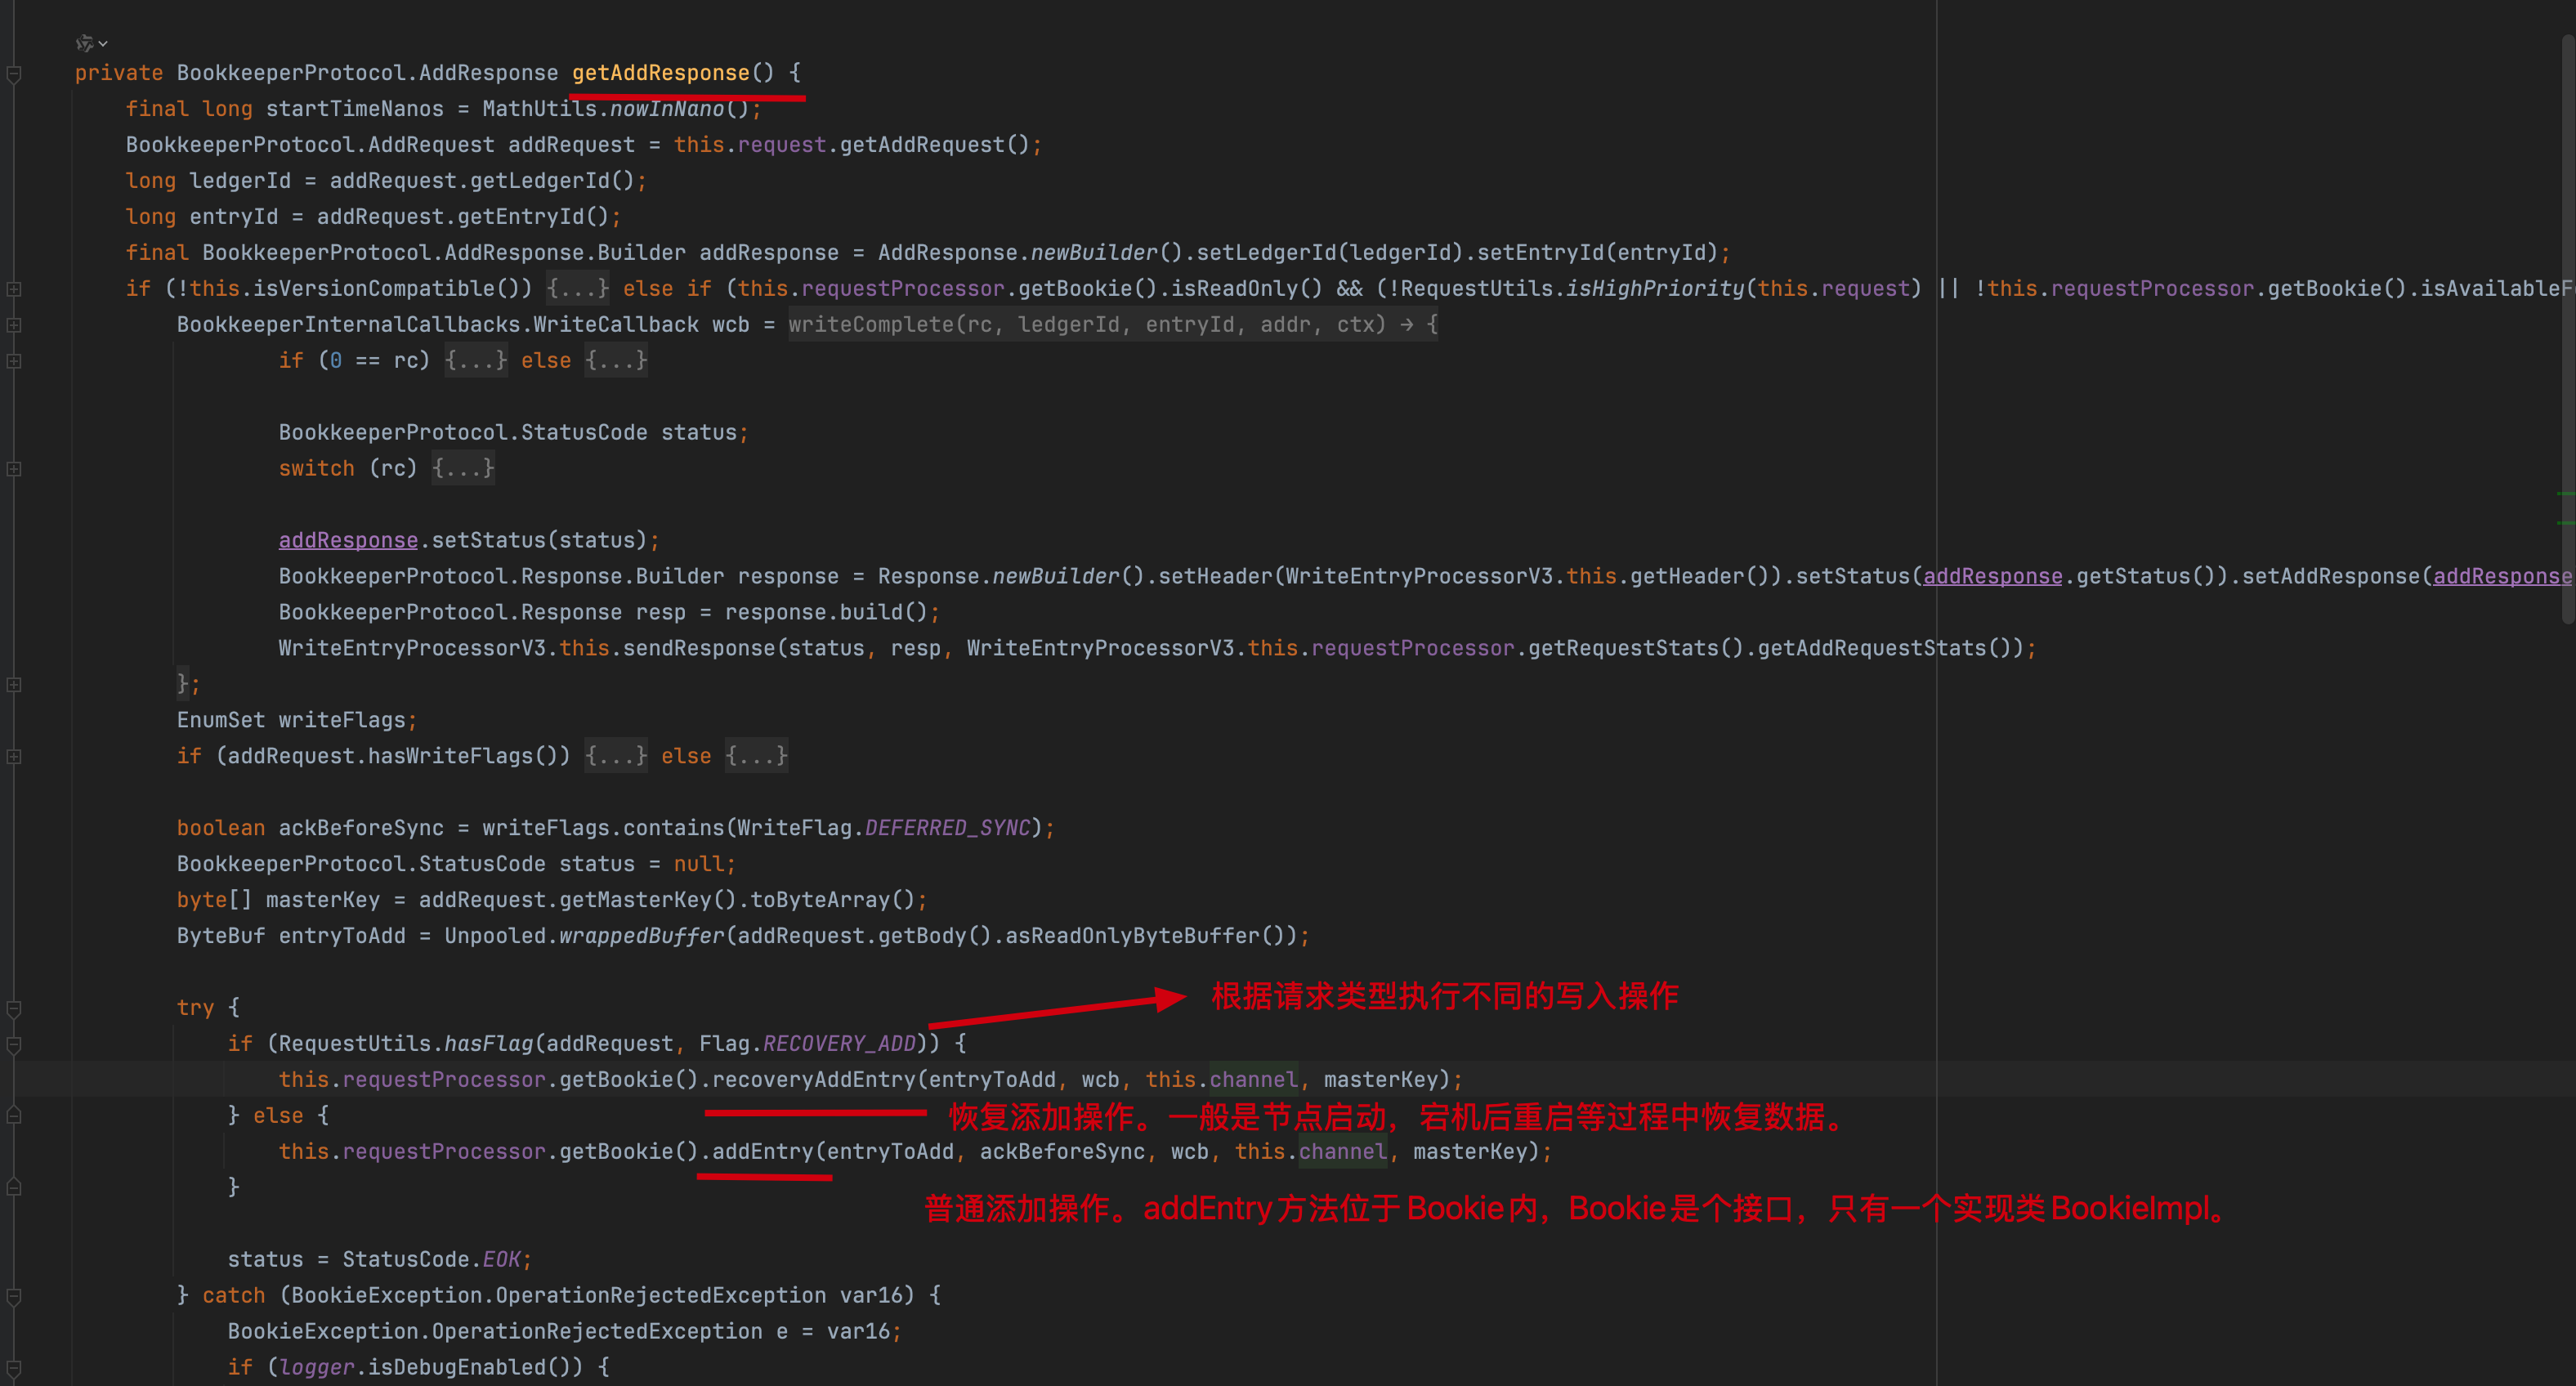The image size is (2576, 1386).
Task: Click 'response.build()' call
Action: 826,613
